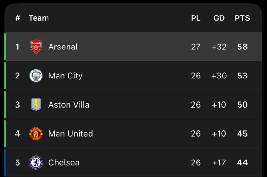Click the Man United club crest
This screenshot has height=177, width=267.
(x=36, y=133)
